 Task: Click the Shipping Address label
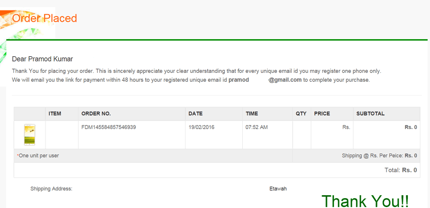(51, 189)
